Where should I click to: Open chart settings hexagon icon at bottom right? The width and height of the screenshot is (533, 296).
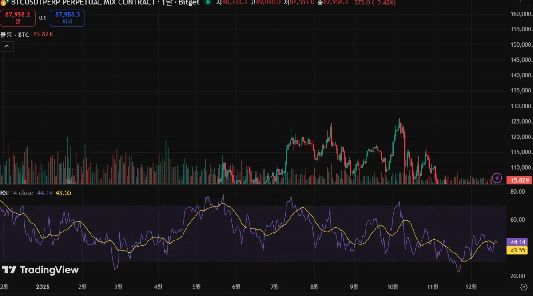click(x=523, y=287)
